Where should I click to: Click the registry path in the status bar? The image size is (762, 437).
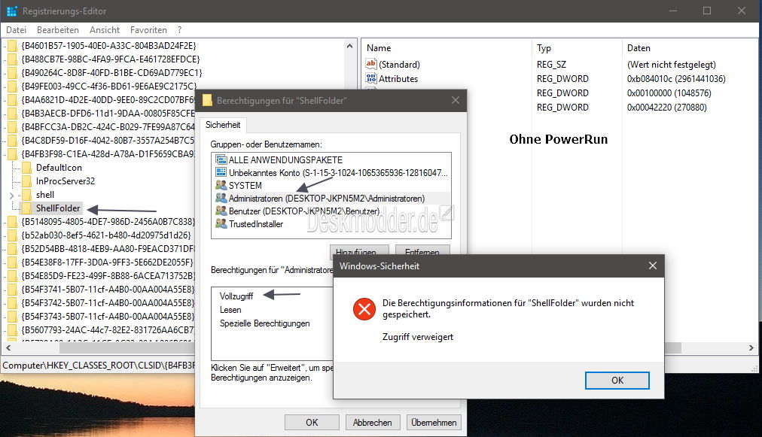(x=99, y=365)
